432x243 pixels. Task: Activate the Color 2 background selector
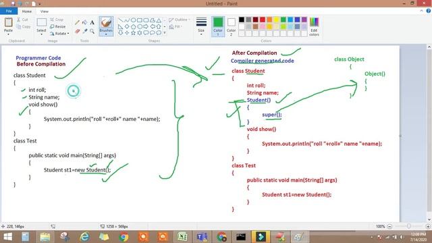pos(231,27)
